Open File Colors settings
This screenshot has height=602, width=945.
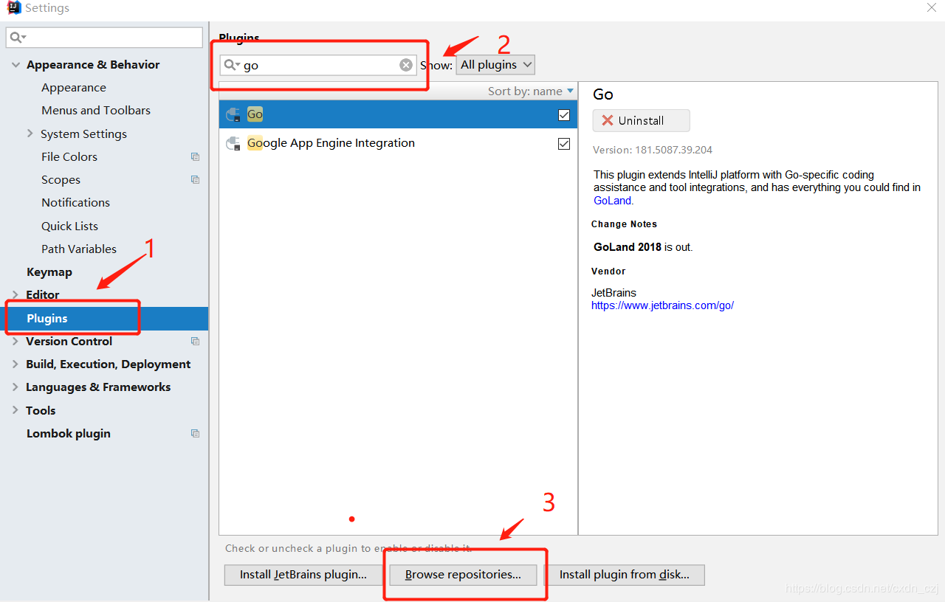pyautogui.click(x=69, y=156)
